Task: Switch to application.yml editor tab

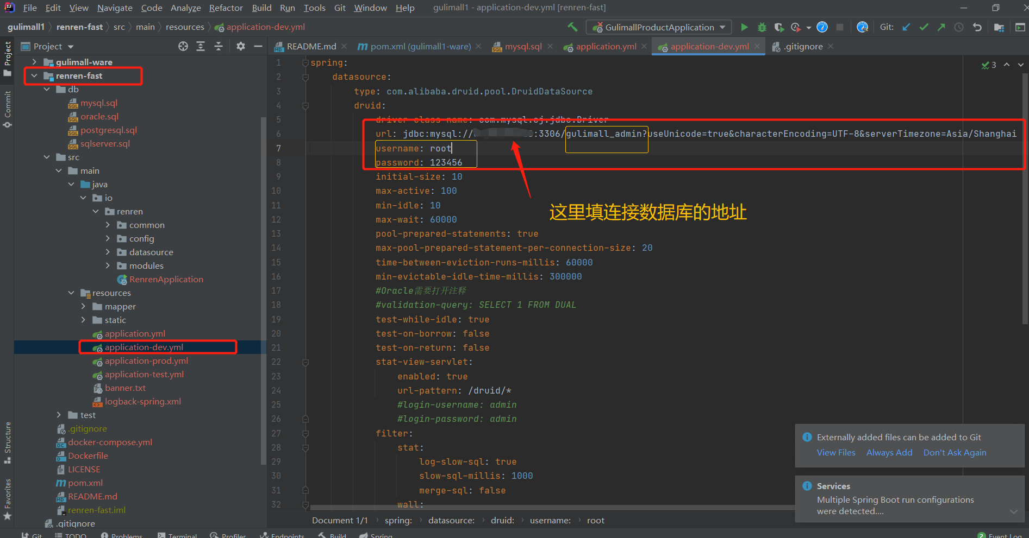Action: tap(606, 47)
